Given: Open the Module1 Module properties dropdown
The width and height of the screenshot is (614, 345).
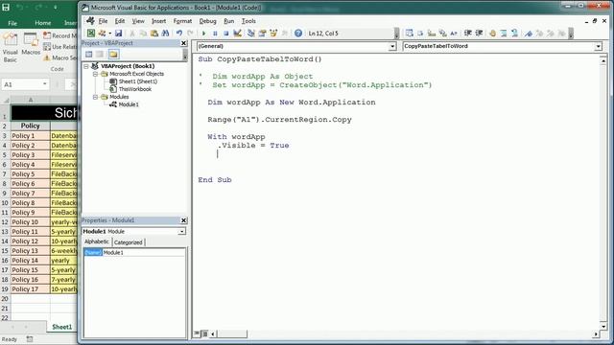Looking at the screenshot, I should coord(181,232).
